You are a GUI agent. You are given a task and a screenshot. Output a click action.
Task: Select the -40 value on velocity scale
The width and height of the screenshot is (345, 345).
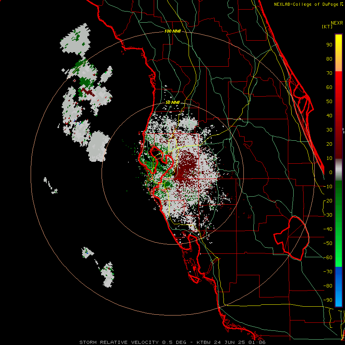(328, 229)
